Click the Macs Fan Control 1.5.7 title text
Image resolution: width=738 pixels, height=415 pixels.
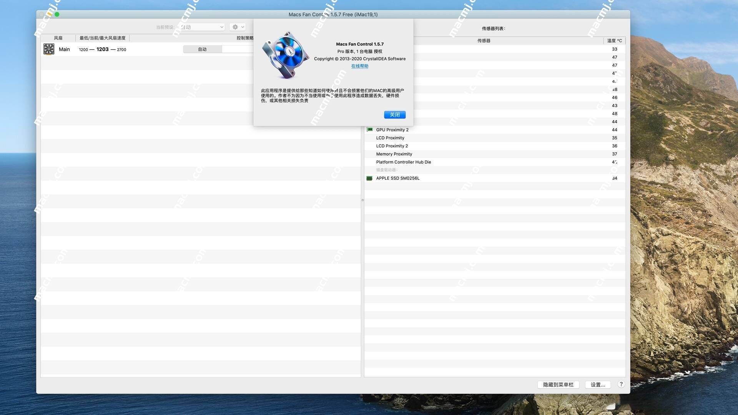pos(360,44)
